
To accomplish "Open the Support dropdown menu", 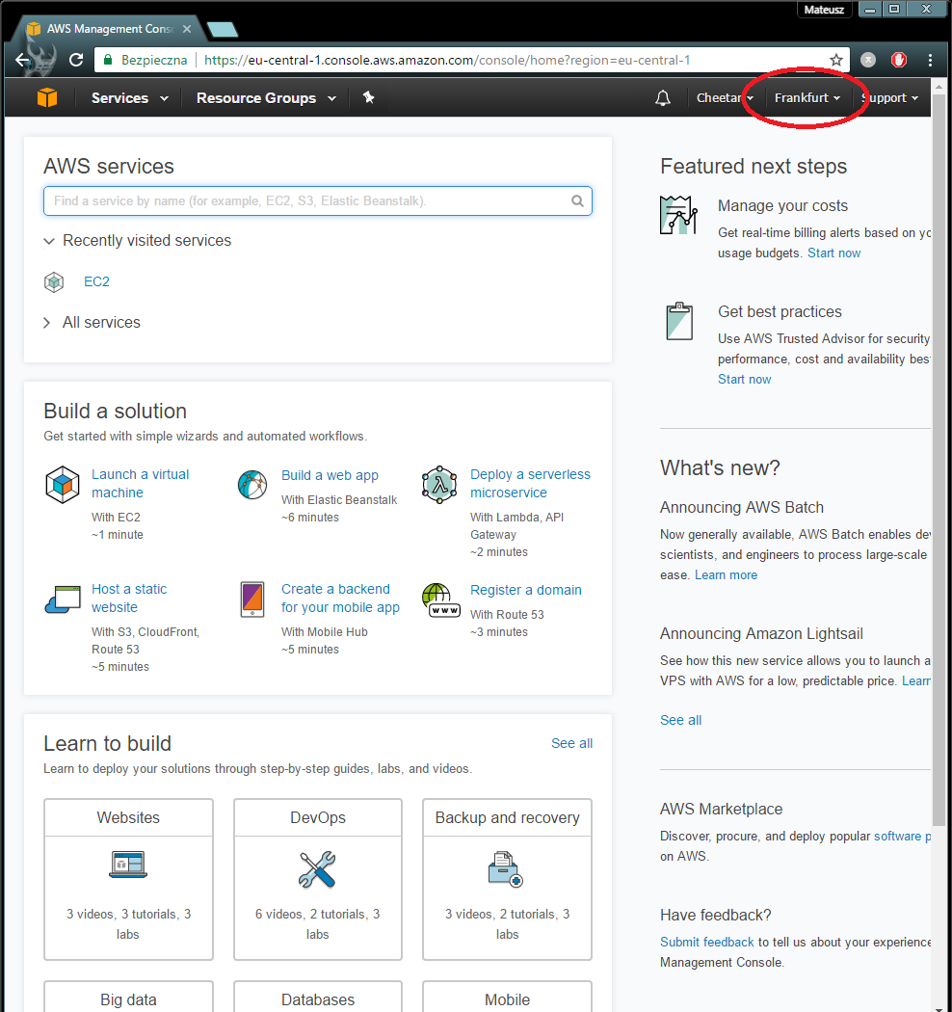I will 888,98.
